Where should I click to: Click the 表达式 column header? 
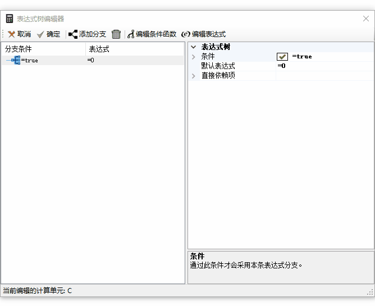(135, 49)
